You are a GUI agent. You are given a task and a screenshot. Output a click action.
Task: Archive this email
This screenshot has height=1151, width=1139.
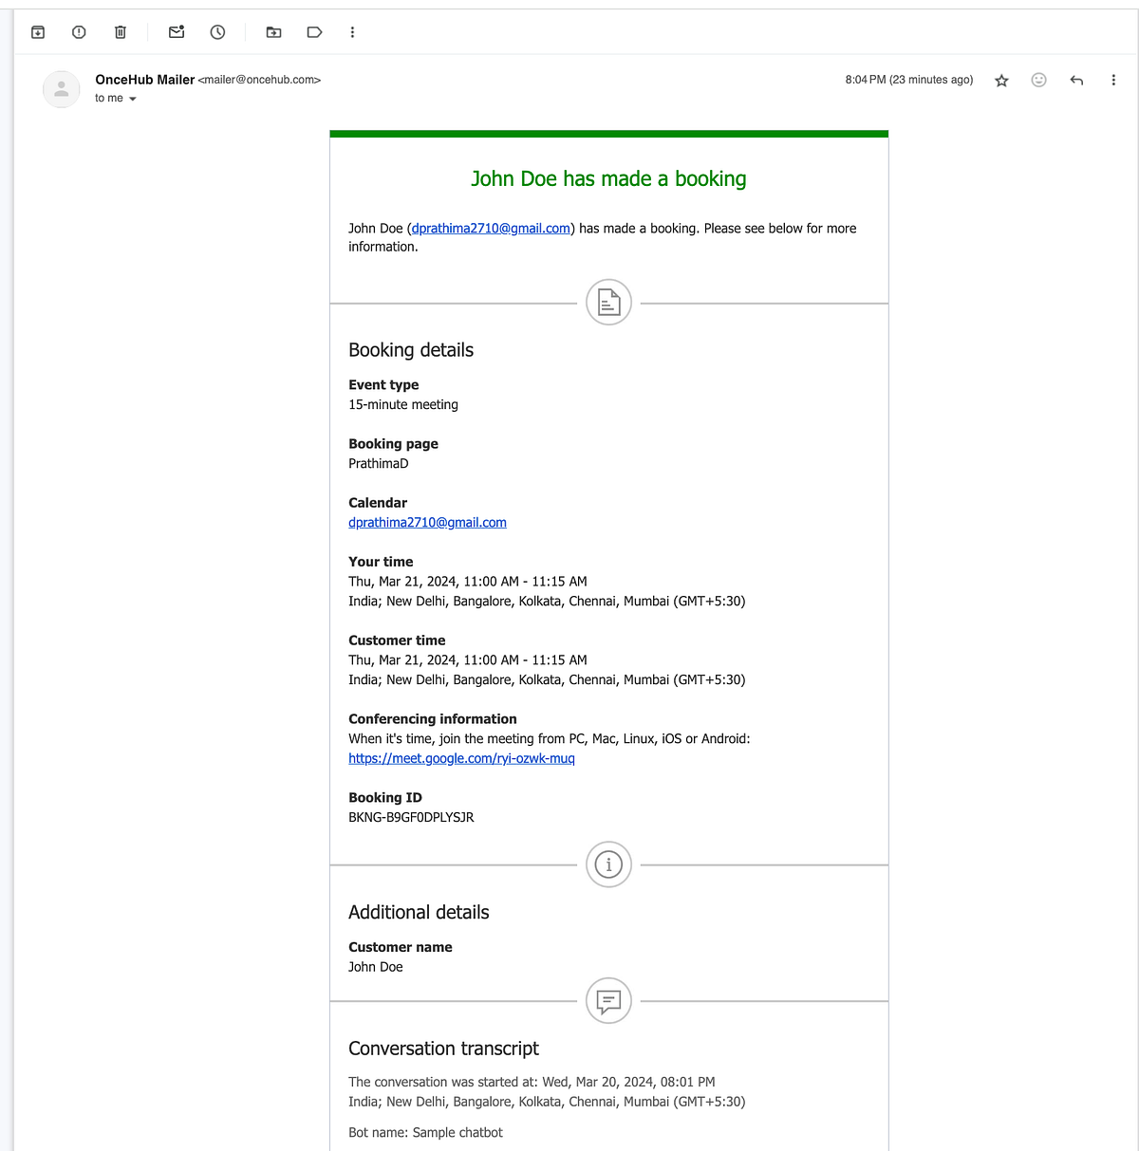tap(38, 32)
